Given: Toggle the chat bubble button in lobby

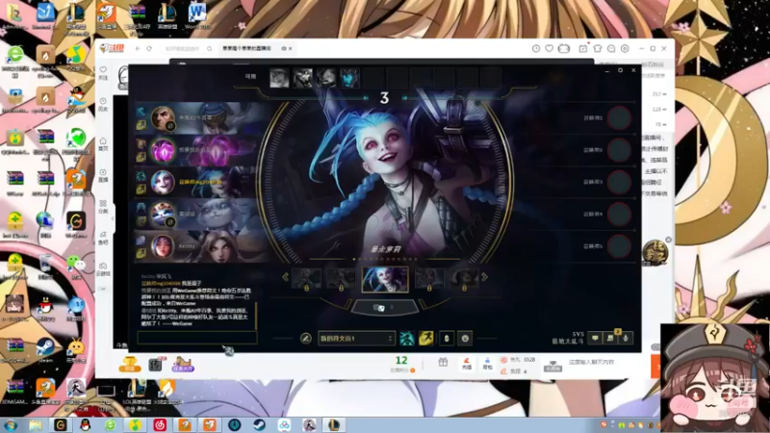Looking at the screenshot, I should (595, 338).
